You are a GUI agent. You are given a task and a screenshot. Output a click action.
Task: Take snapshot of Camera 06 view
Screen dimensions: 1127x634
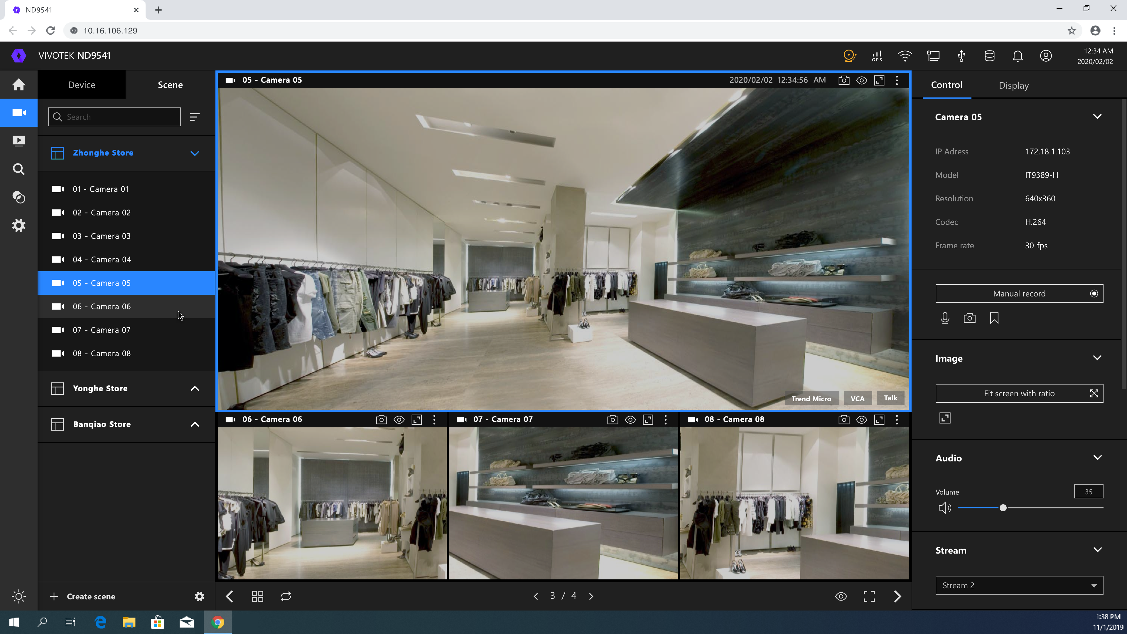coord(381,420)
